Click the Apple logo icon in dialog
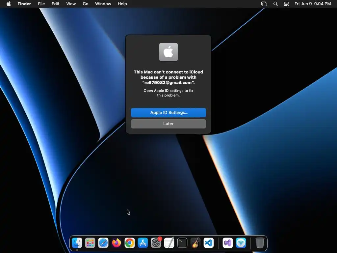 point(168,52)
